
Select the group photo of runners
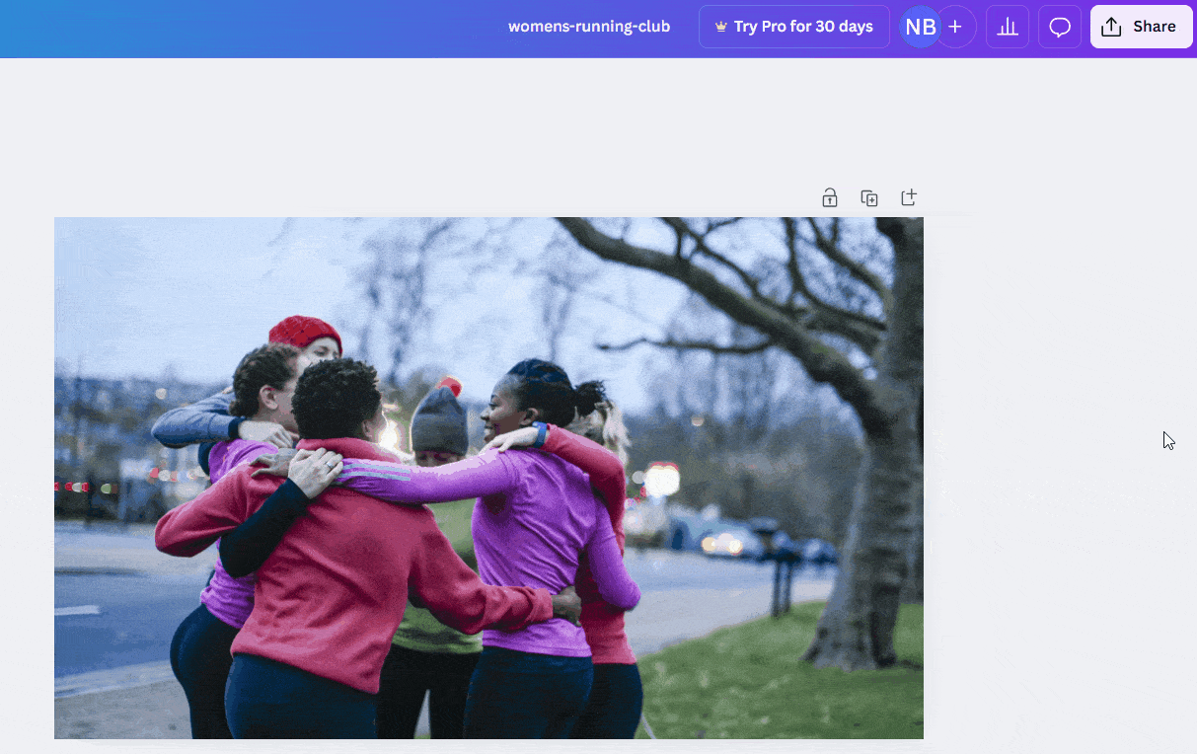pyautogui.click(x=488, y=477)
